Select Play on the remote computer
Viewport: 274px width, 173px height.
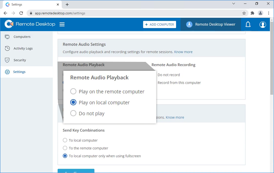coord(73,92)
